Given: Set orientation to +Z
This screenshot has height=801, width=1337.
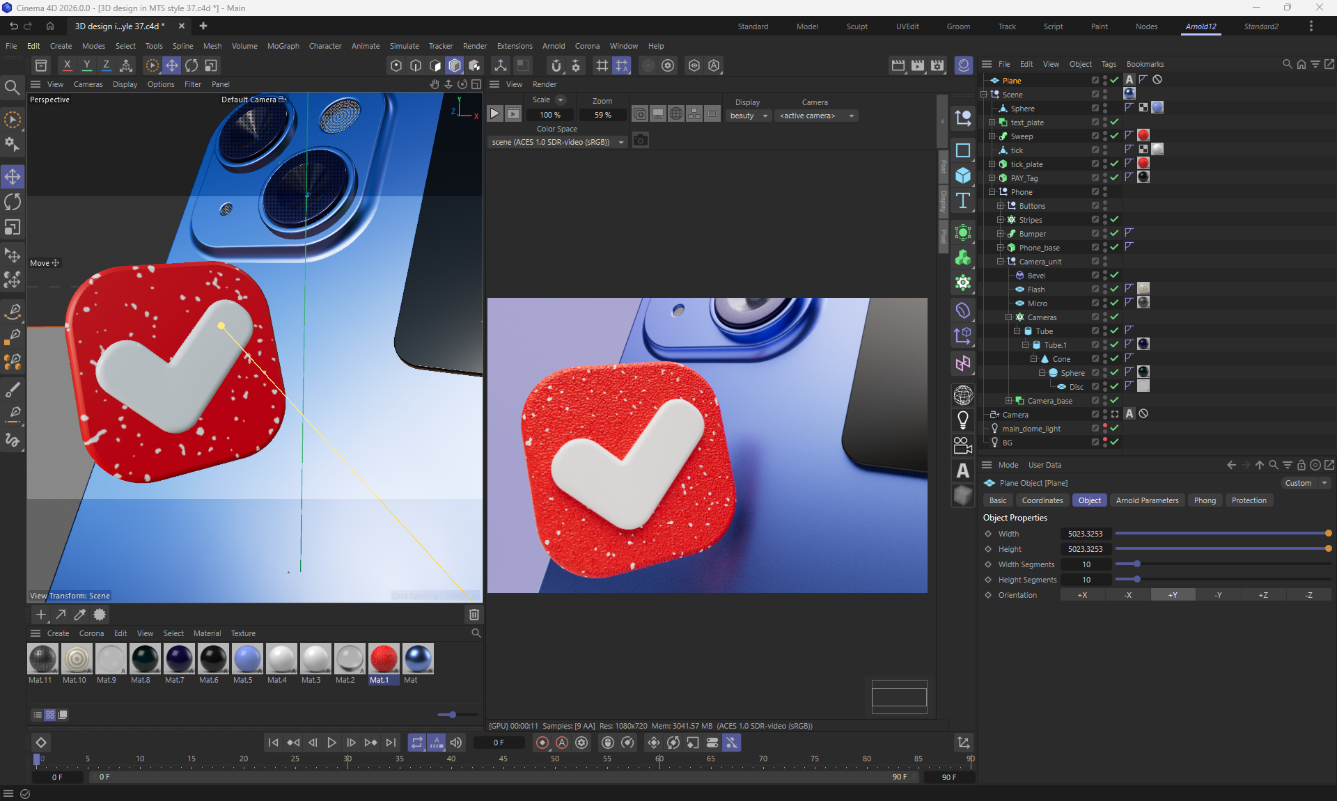Looking at the screenshot, I should (1262, 595).
